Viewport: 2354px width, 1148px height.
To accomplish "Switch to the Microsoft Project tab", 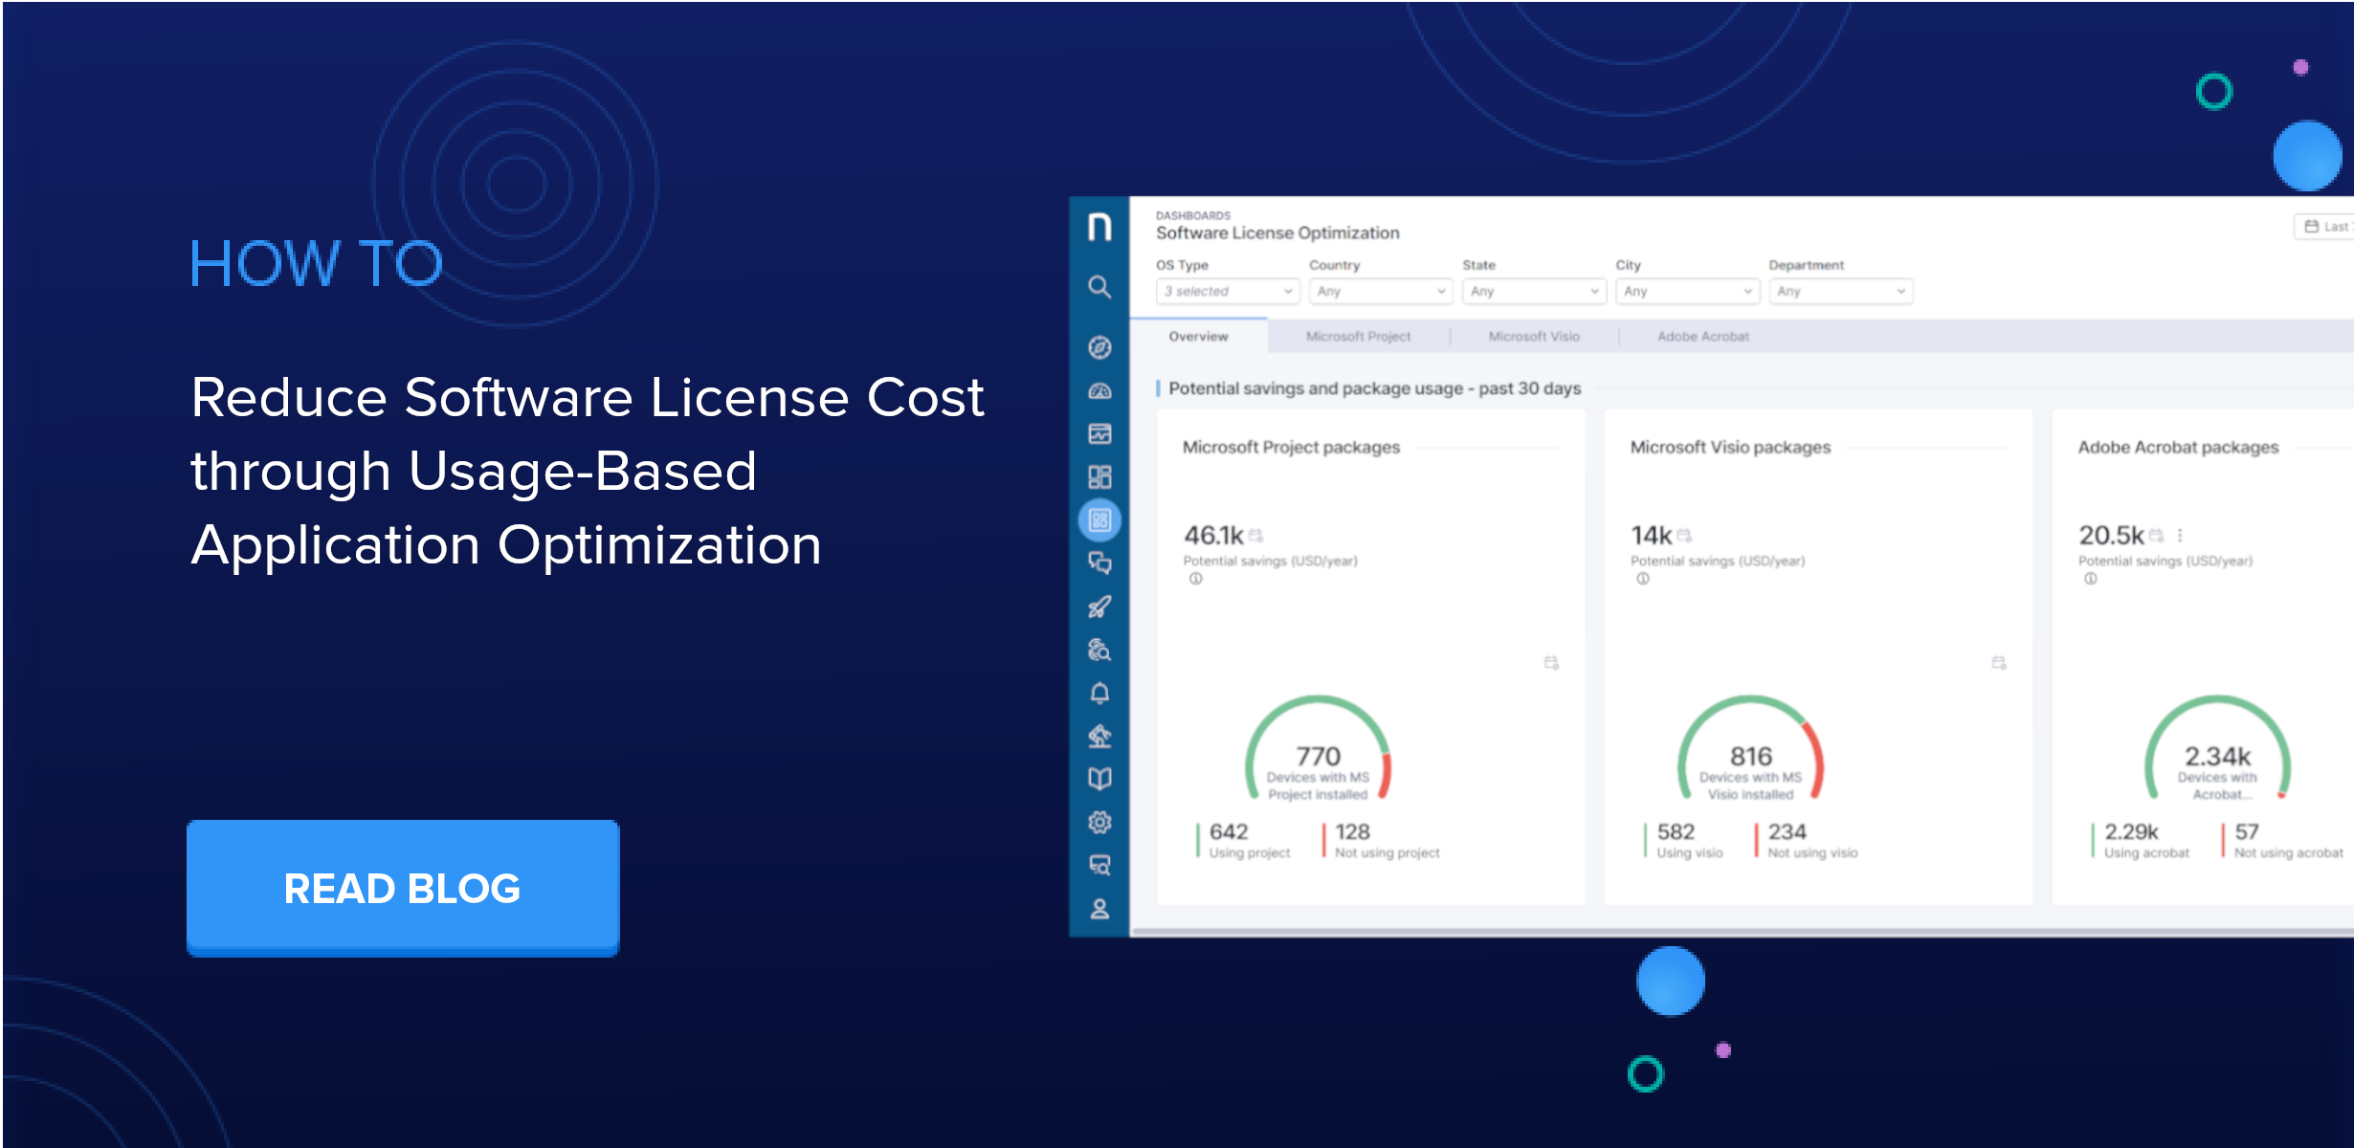I will click(x=1358, y=337).
